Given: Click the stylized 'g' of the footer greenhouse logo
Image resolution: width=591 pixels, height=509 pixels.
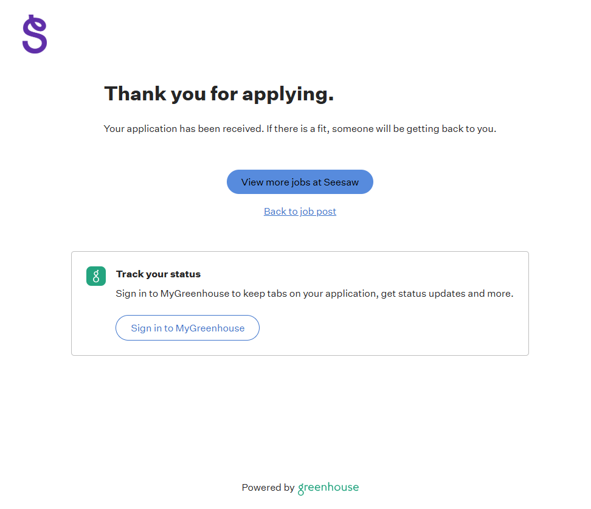Looking at the screenshot, I should [301, 489].
